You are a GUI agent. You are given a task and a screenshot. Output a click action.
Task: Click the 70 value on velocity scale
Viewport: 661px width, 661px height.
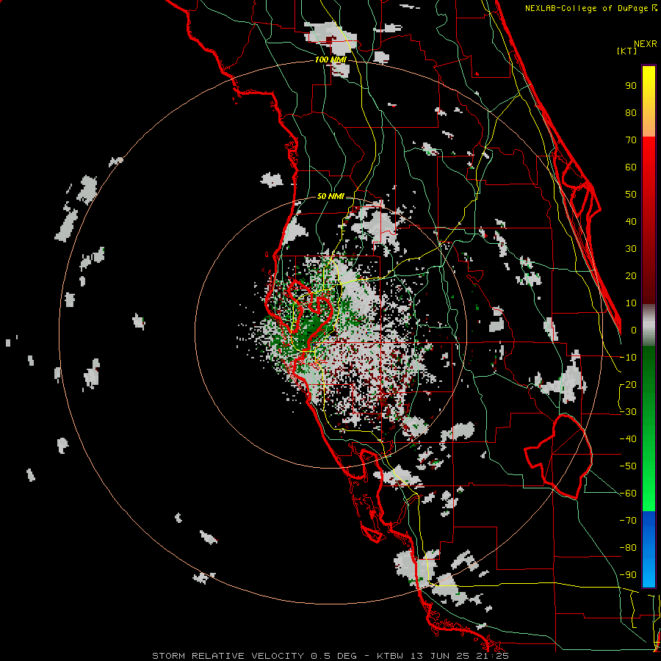pyautogui.click(x=631, y=140)
